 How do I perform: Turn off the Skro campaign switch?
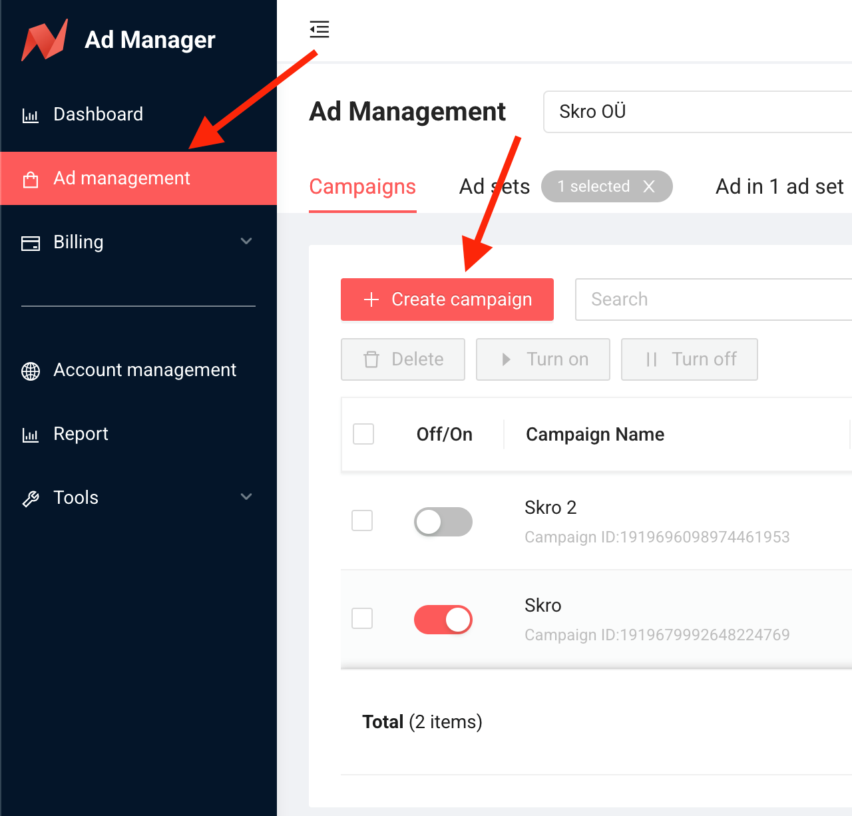pyautogui.click(x=443, y=620)
